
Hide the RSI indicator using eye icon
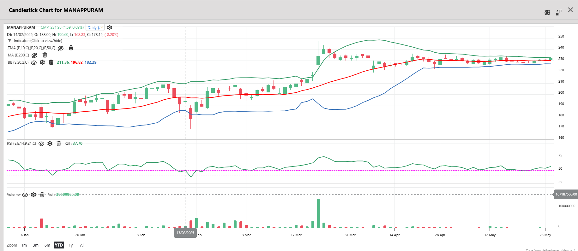(41, 143)
